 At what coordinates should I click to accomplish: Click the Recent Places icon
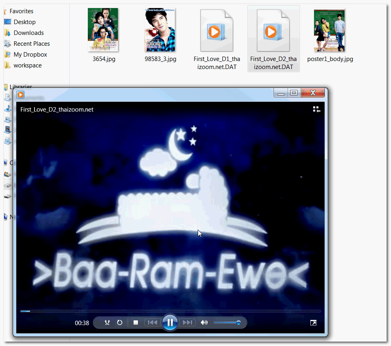(8, 44)
